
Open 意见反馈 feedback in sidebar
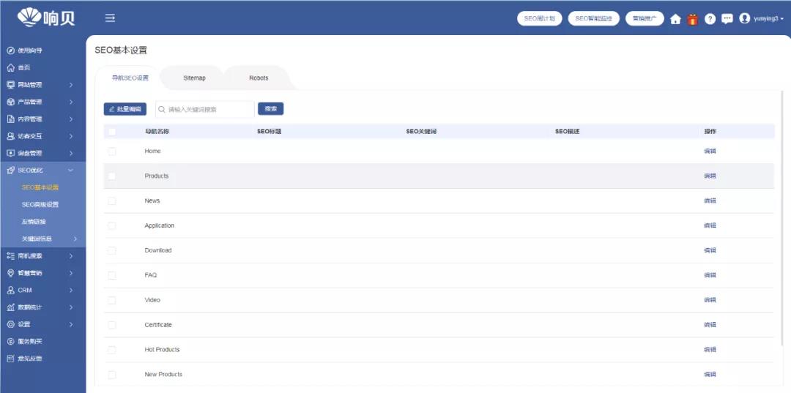coord(29,359)
